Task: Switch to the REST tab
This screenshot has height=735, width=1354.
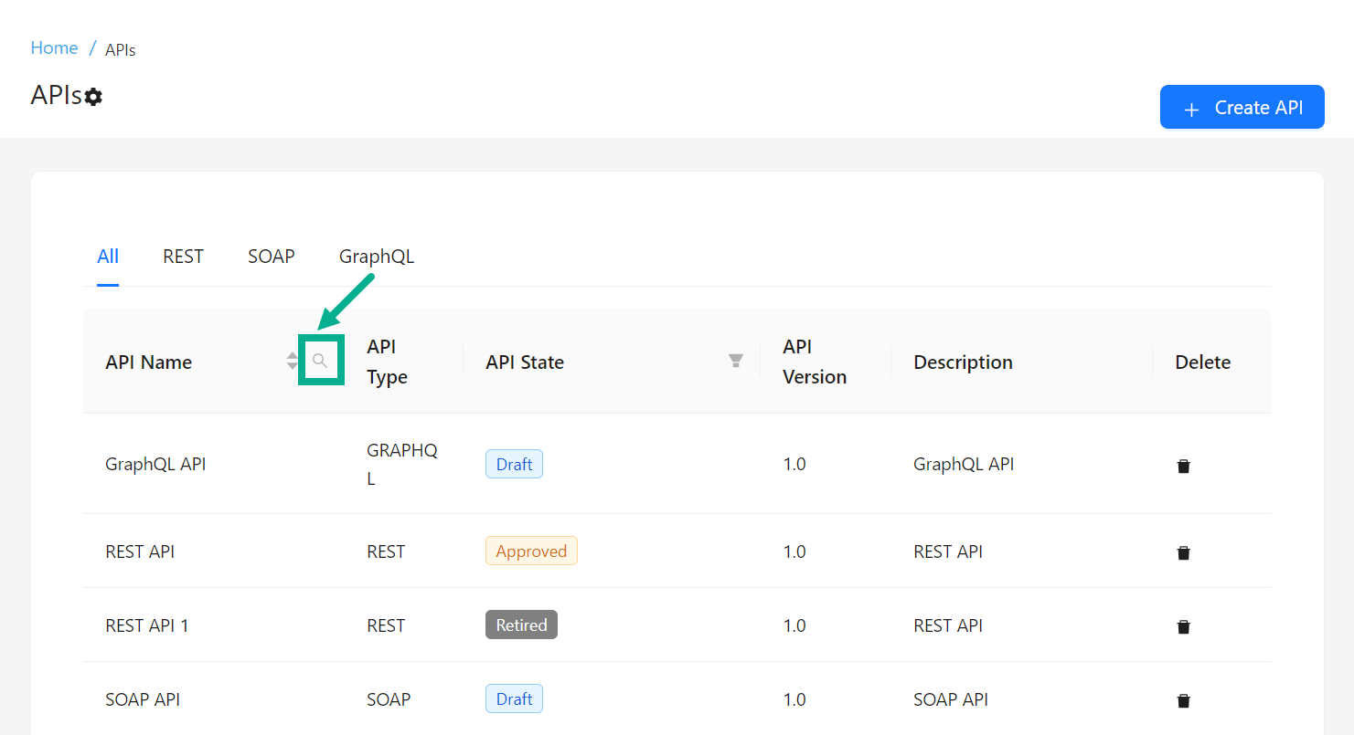Action: pos(183,257)
